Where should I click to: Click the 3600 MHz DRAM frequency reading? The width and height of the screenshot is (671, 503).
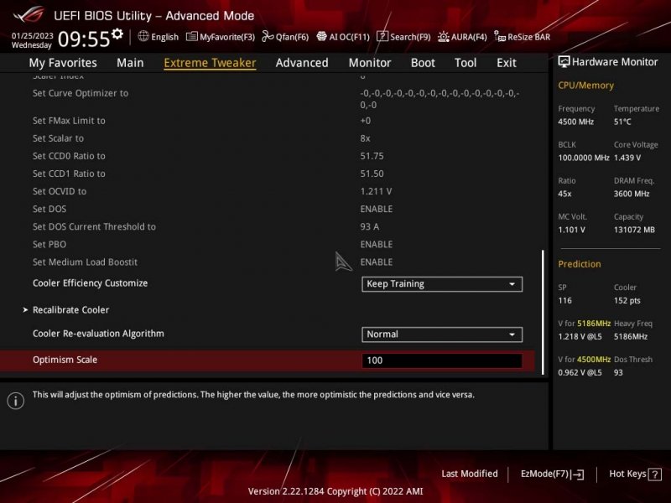(632, 194)
